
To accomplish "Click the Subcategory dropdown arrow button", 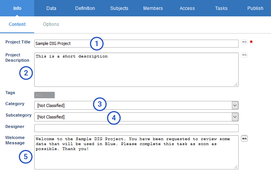I will 235,117.
